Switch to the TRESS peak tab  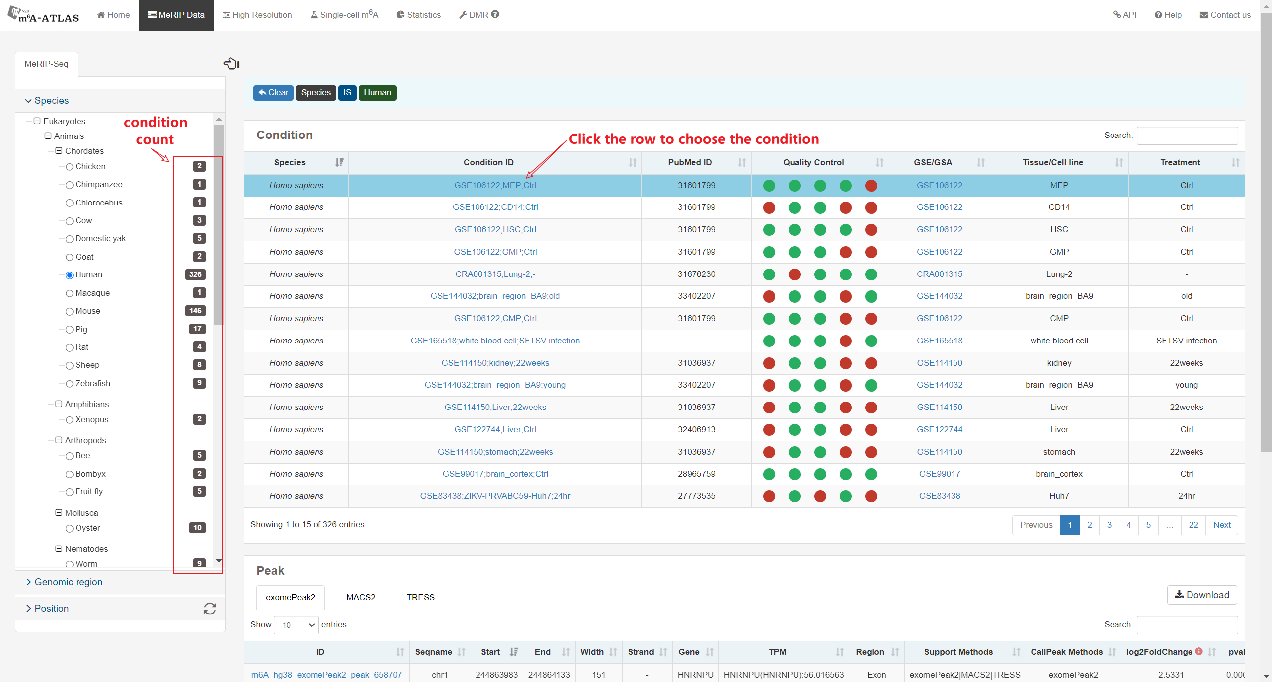[420, 597]
